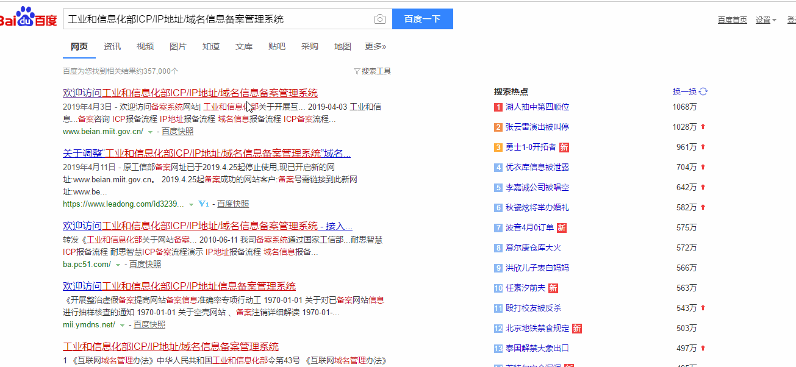
Task: Click the https://www.leadong.com/id3239... URL
Action: coord(124,204)
